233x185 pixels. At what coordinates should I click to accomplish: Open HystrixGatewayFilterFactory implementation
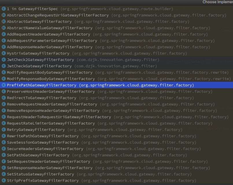pos(116,53)
